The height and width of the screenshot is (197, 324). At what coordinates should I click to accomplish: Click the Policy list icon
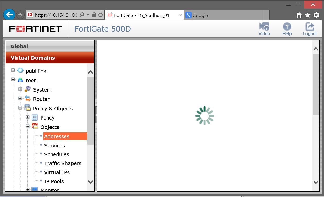coord(35,117)
